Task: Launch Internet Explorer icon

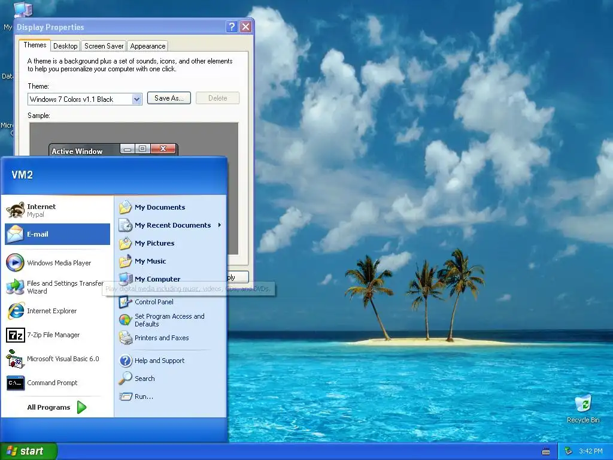Action: (x=16, y=311)
